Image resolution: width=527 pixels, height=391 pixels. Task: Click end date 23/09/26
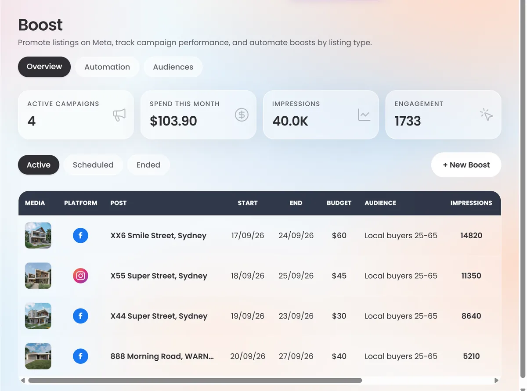[x=296, y=316]
